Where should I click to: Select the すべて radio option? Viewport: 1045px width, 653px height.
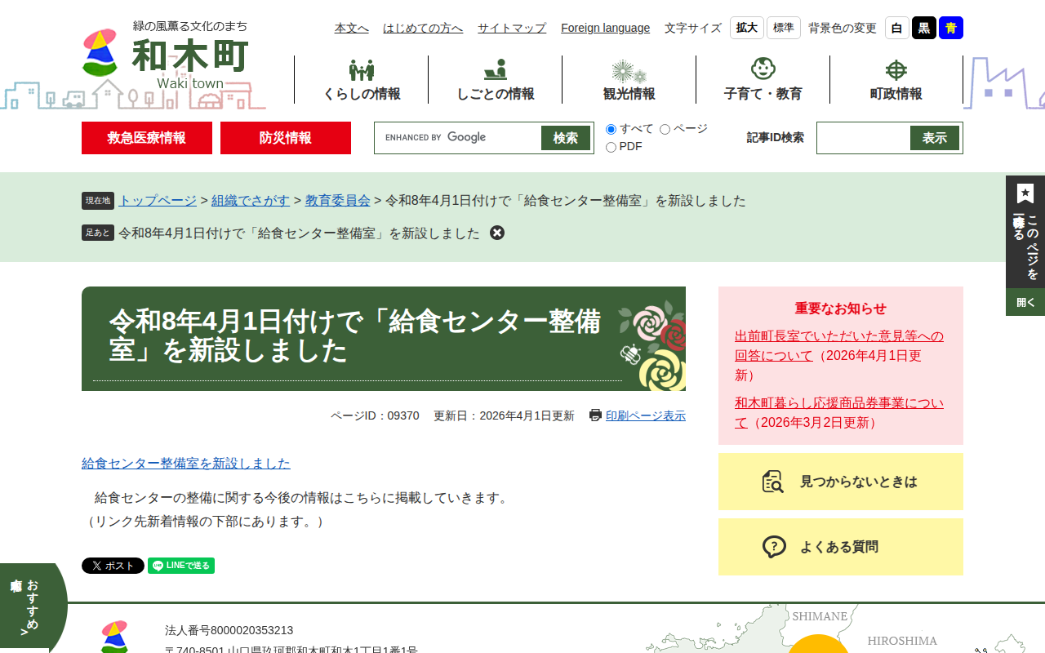[x=611, y=129]
